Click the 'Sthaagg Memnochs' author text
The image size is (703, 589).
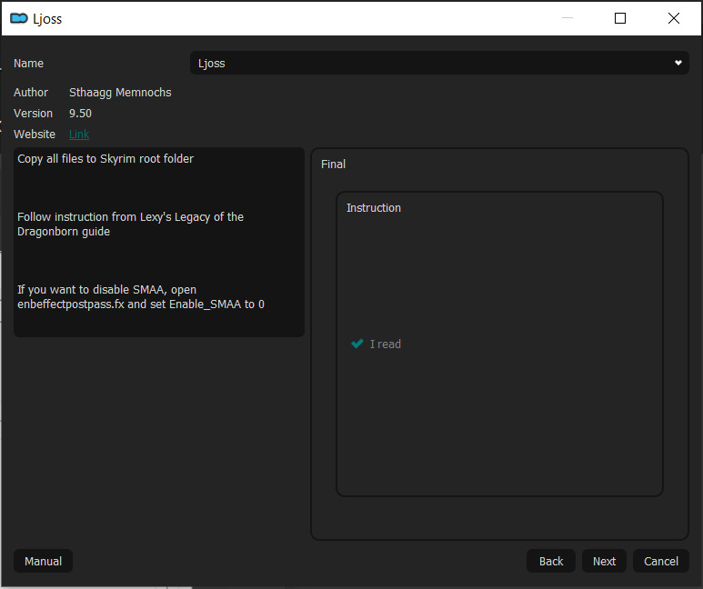point(120,93)
